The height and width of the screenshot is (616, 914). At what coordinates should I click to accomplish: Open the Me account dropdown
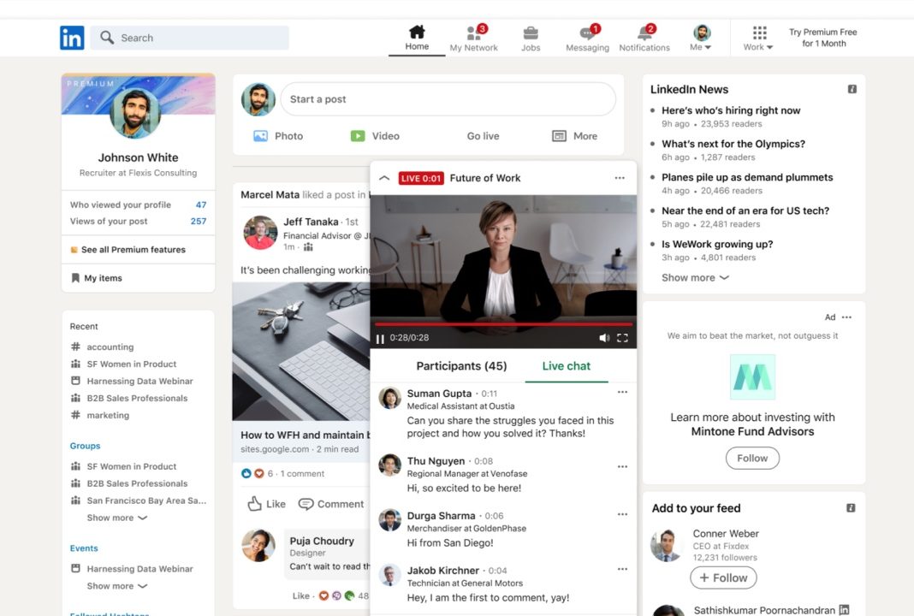pyautogui.click(x=701, y=38)
